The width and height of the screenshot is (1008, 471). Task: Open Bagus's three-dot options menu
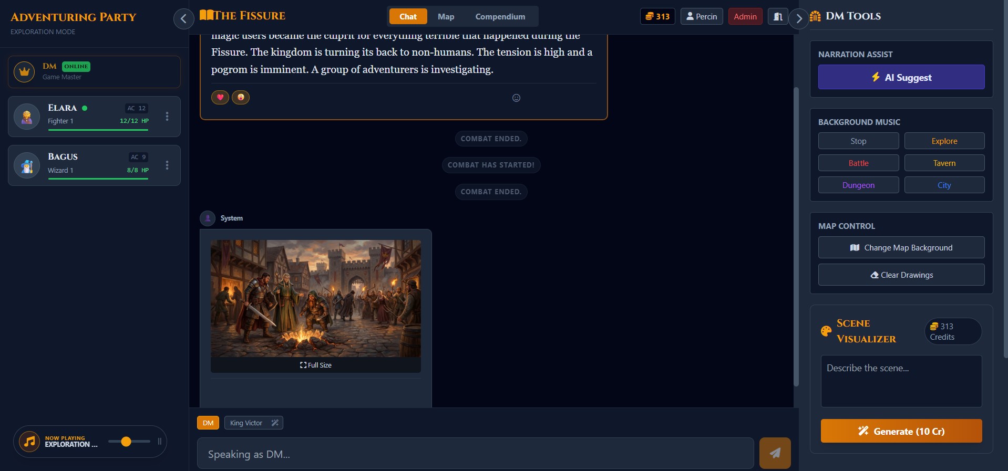[167, 165]
